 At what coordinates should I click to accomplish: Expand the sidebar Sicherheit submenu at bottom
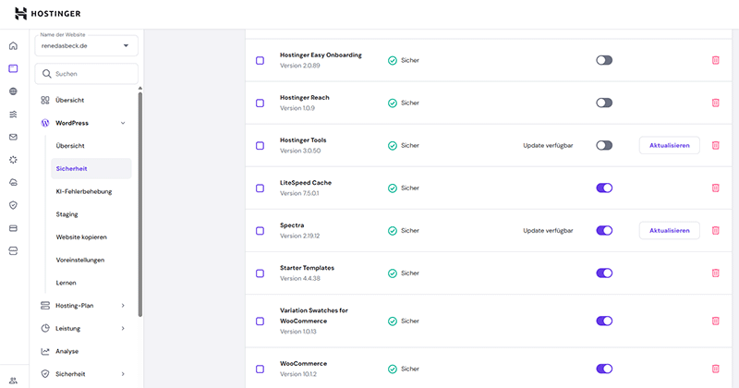(x=123, y=374)
